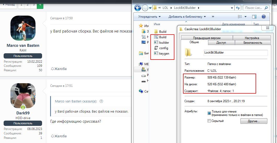Open Explorer help icon
This screenshot has width=277, height=143.
[x=264, y=17]
